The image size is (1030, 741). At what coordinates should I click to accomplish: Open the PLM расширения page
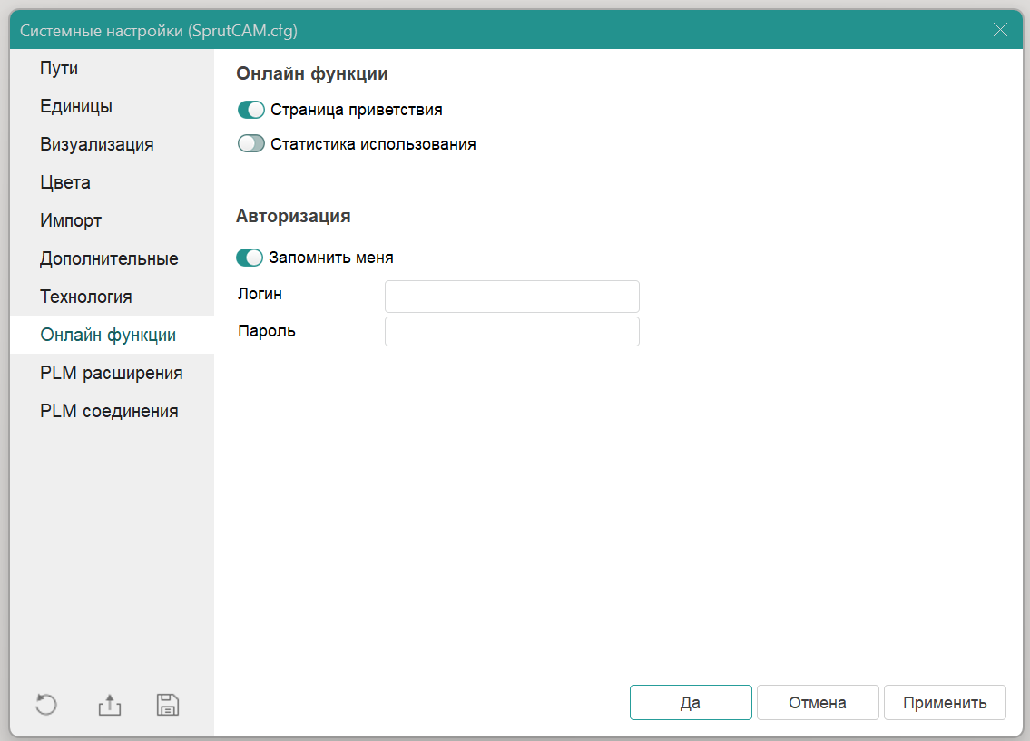click(111, 373)
